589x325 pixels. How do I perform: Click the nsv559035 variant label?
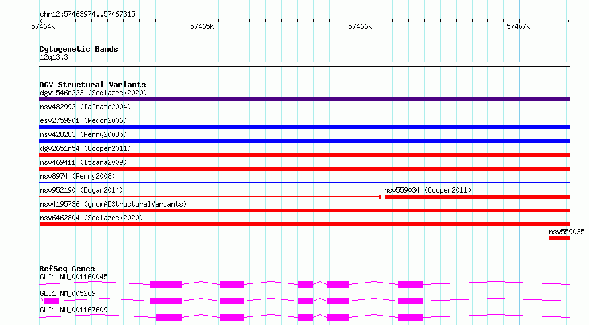click(x=566, y=232)
